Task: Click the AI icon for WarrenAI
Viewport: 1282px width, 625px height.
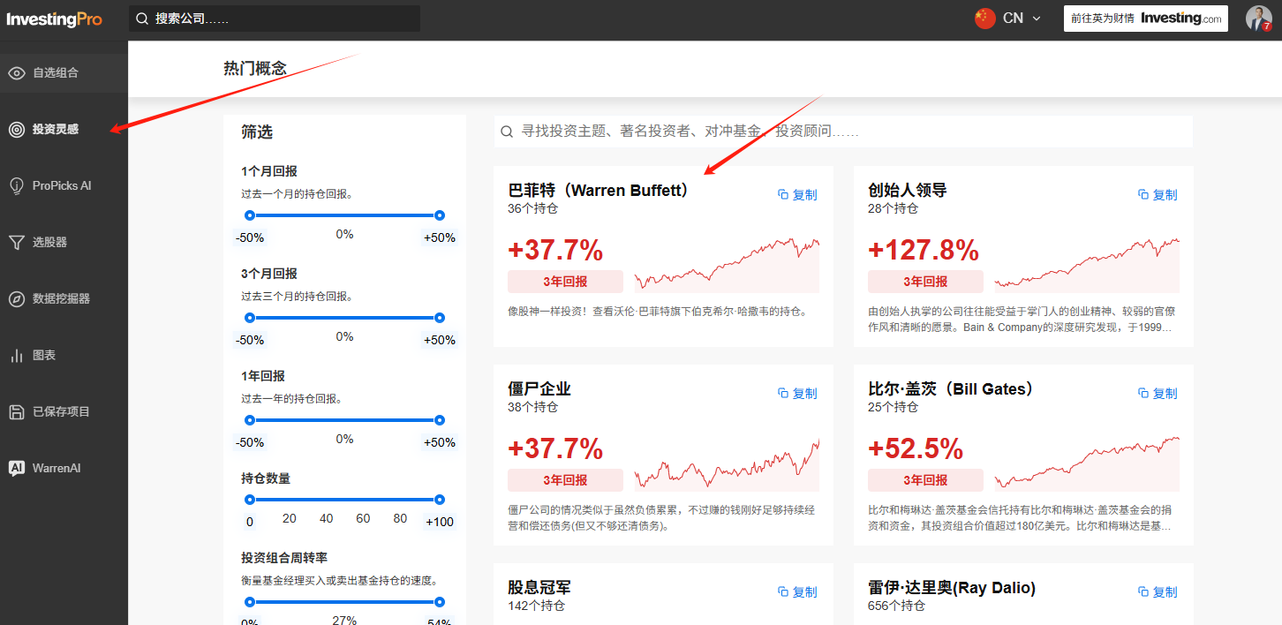Action: (x=17, y=469)
